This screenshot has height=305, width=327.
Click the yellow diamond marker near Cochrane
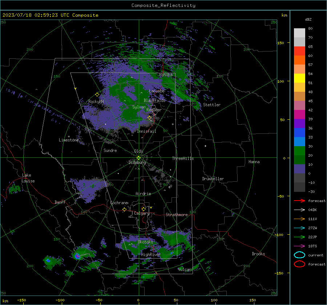point(125,209)
